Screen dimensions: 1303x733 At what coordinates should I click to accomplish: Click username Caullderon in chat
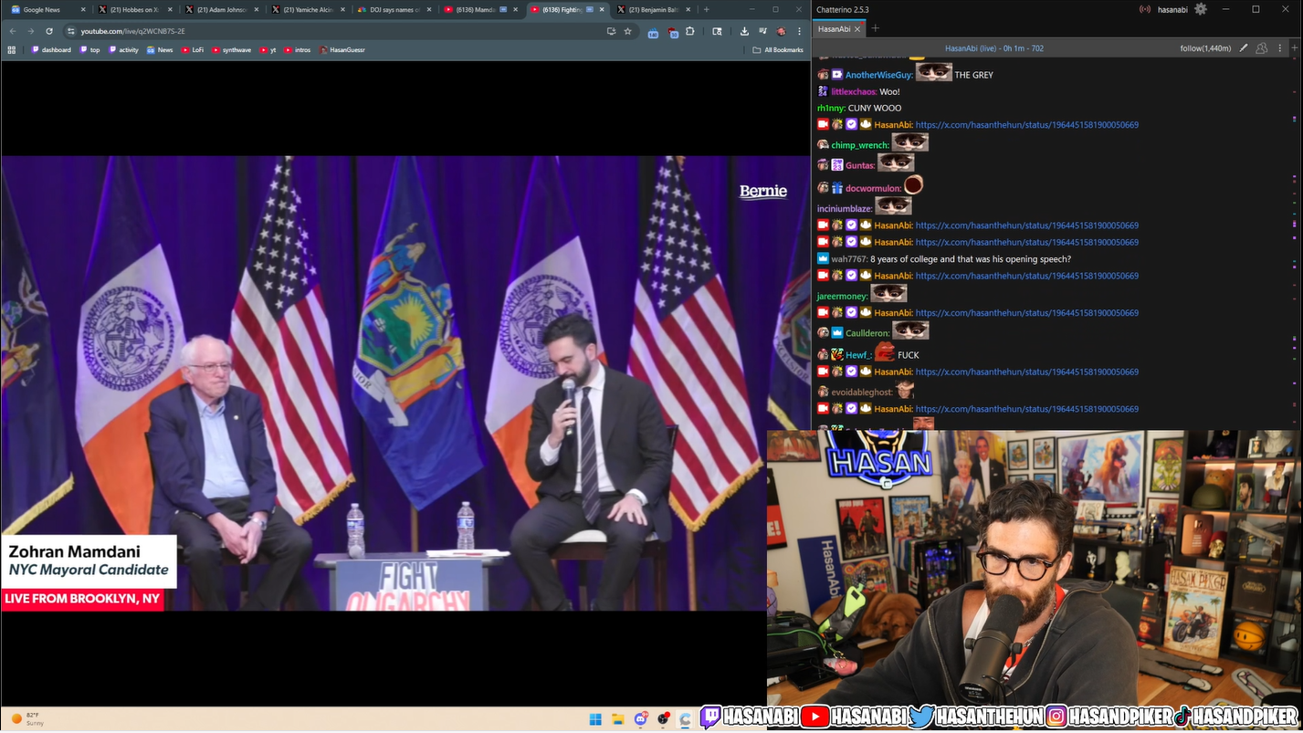coord(867,333)
